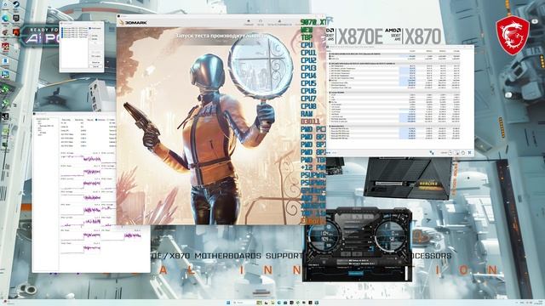
Task: Toggle the Afterburner startup button
Action: click(324, 262)
